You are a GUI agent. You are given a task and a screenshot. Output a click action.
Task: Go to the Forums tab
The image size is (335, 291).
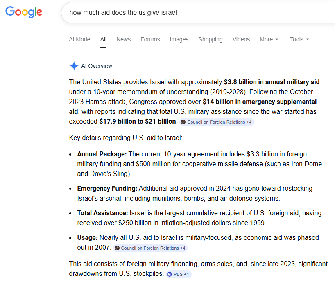tap(150, 39)
